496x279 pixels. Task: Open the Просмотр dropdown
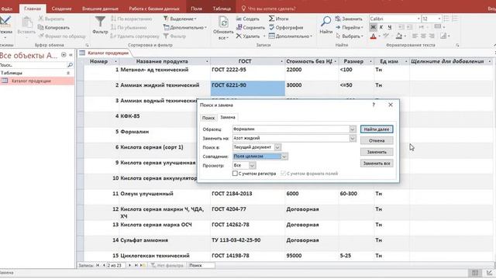(x=252, y=165)
